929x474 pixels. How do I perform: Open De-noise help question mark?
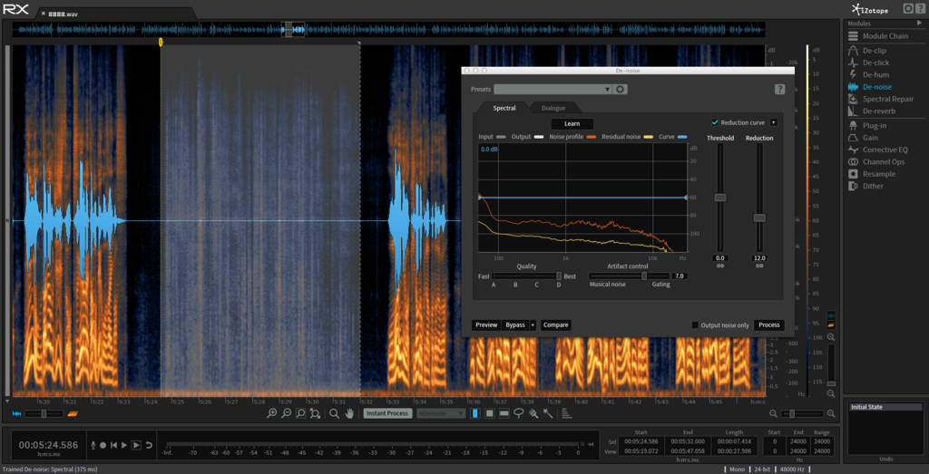tap(779, 90)
